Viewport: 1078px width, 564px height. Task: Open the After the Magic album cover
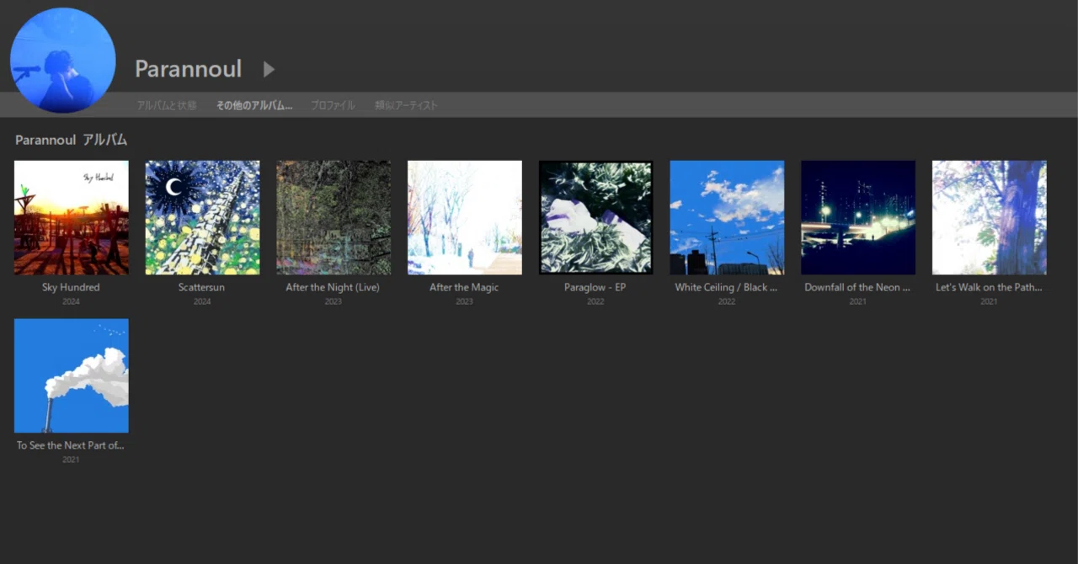[465, 217]
